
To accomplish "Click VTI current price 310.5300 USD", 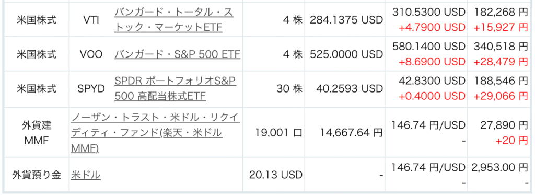I will tap(429, 13).
